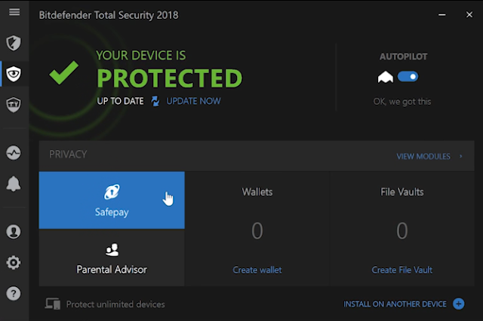Image resolution: width=483 pixels, height=321 pixels.
Task: Click the AUTOPILOT label
Action: click(404, 57)
